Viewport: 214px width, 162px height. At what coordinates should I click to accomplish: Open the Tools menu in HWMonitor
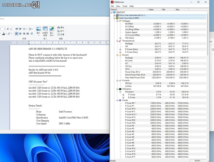(x=125, y=6)
